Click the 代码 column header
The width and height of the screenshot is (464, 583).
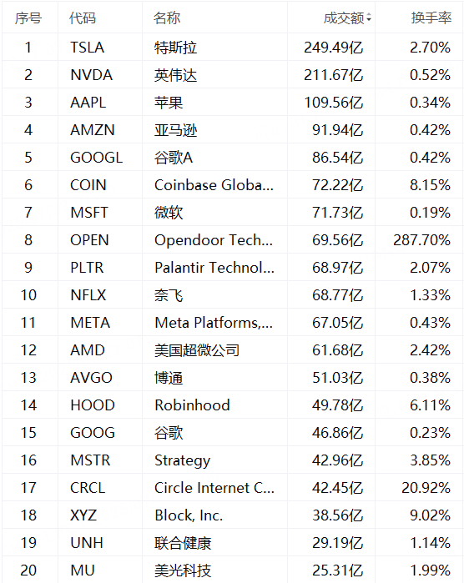(x=83, y=18)
